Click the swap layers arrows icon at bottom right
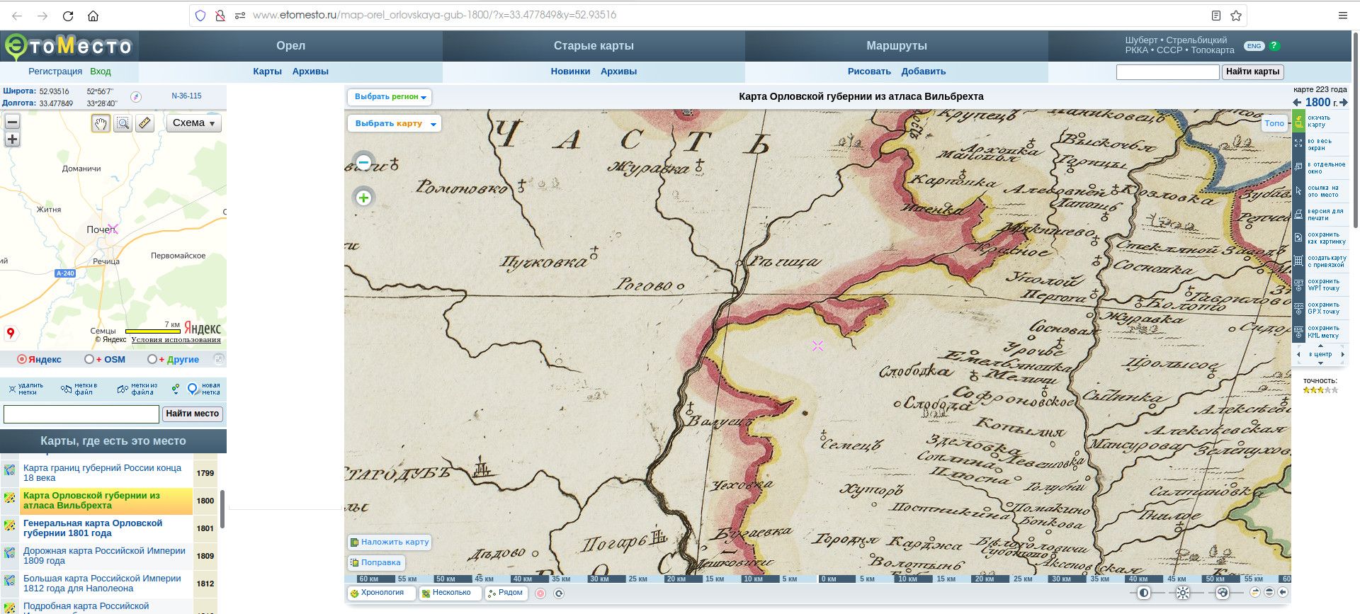 point(1255,592)
